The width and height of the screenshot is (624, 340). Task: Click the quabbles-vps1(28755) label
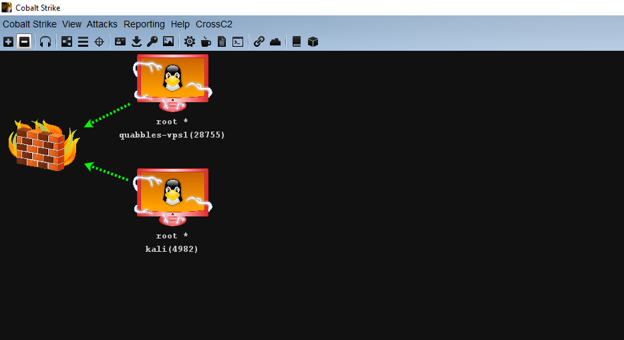[x=172, y=135]
